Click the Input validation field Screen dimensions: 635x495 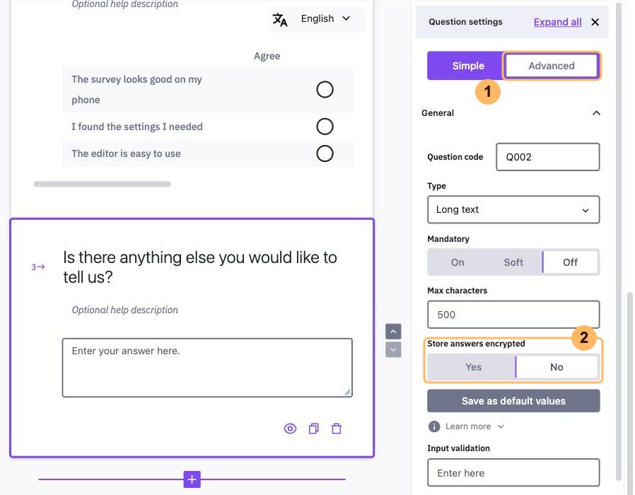(513, 472)
